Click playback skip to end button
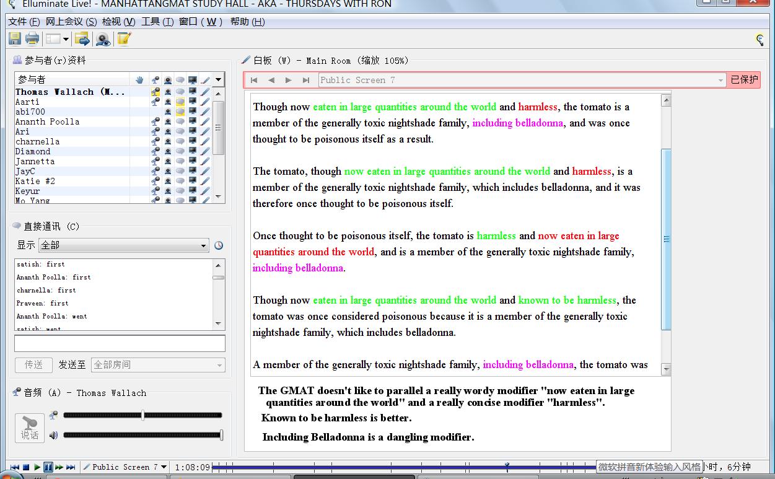775x479 pixels. [x=71, y=467]
